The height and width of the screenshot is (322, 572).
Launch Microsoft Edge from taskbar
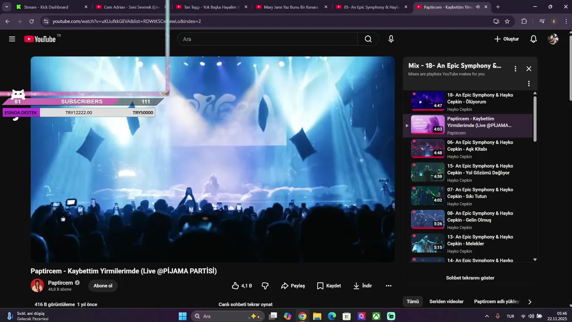coord(332,316)
